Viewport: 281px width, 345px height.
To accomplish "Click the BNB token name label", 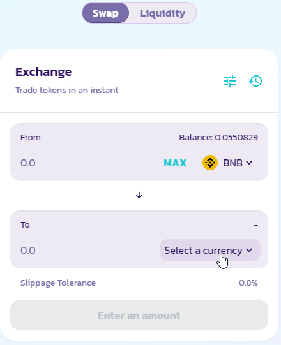I will click(232, 163).
